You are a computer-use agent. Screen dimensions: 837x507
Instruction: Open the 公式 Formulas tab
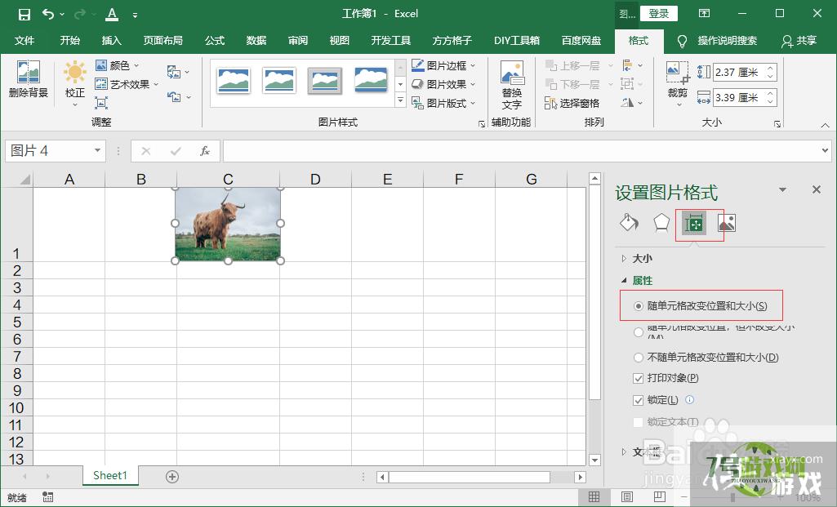pos(215,41)
